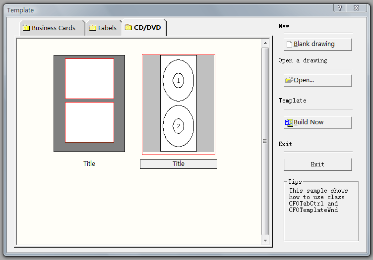Screen dimensions: 373x260
Task: Click the Title label under the two-panel template
Action: pos(89,164)
